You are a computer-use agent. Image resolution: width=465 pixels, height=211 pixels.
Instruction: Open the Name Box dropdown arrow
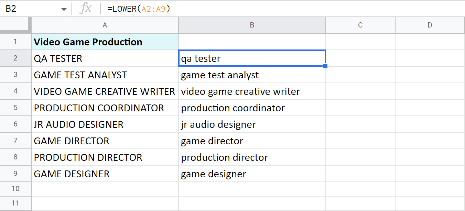tap(64, 8)
